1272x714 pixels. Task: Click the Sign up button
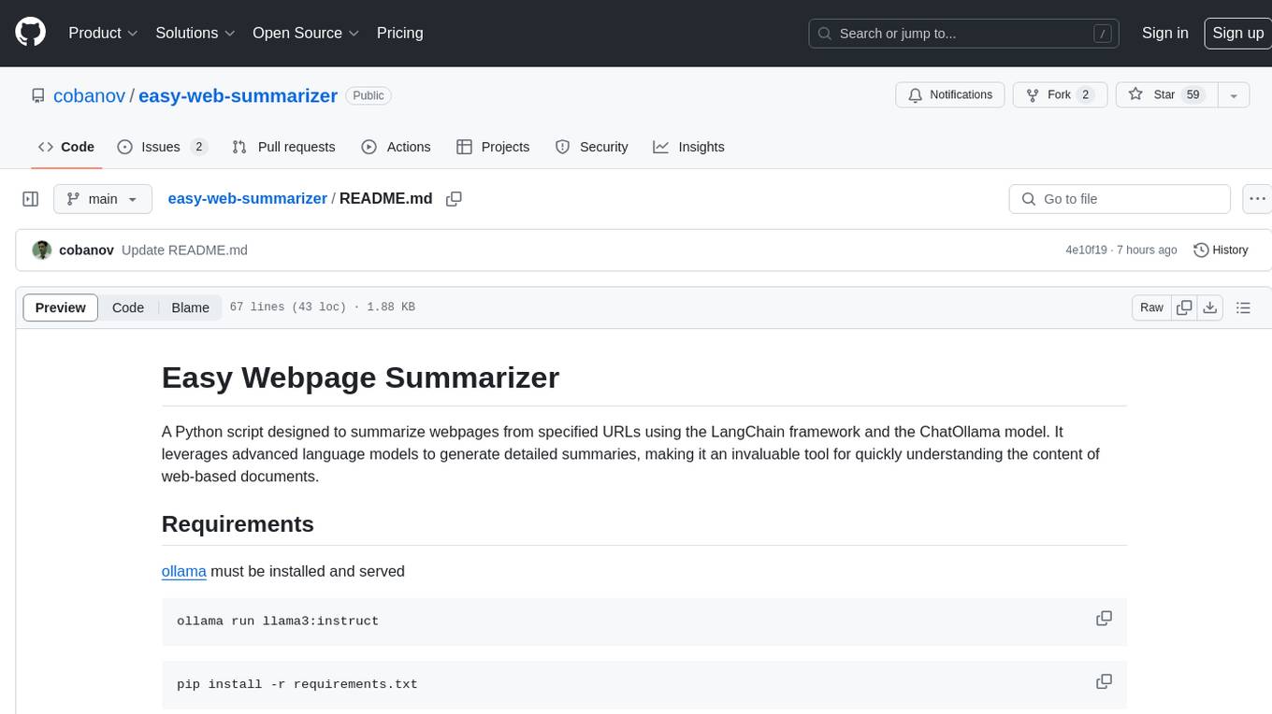tap(1237, 33)
